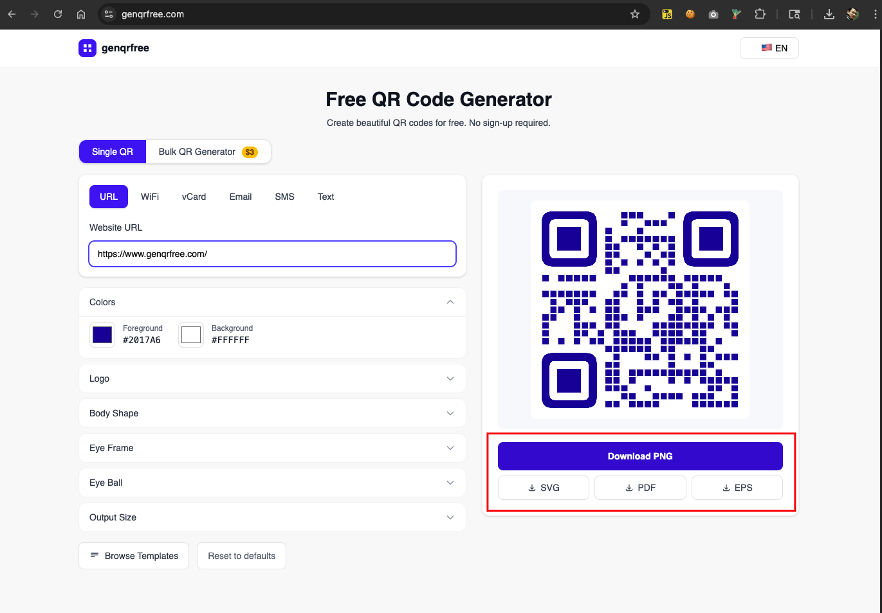Click the #2017A6 foreground hex value

142,340
